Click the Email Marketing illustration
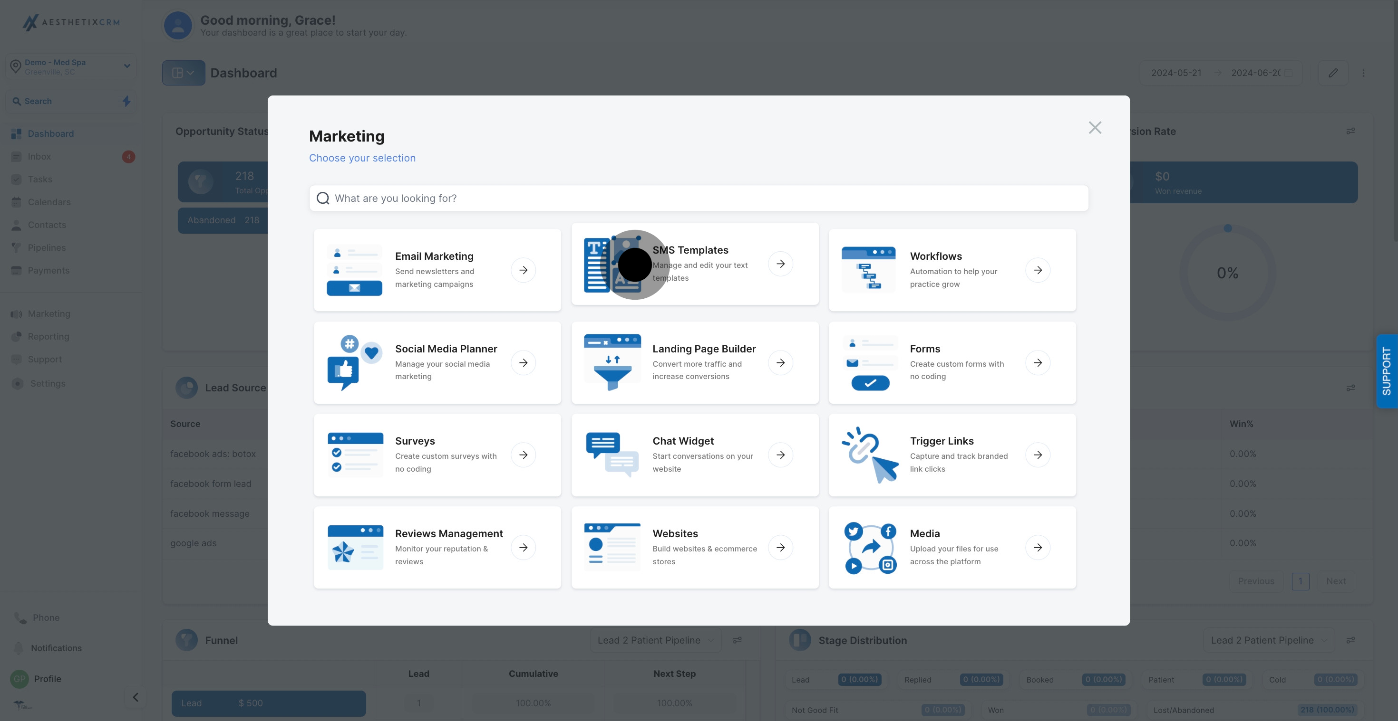Image resolution: width=1398 pixels, height=721 pixels. tap(354, 270)
